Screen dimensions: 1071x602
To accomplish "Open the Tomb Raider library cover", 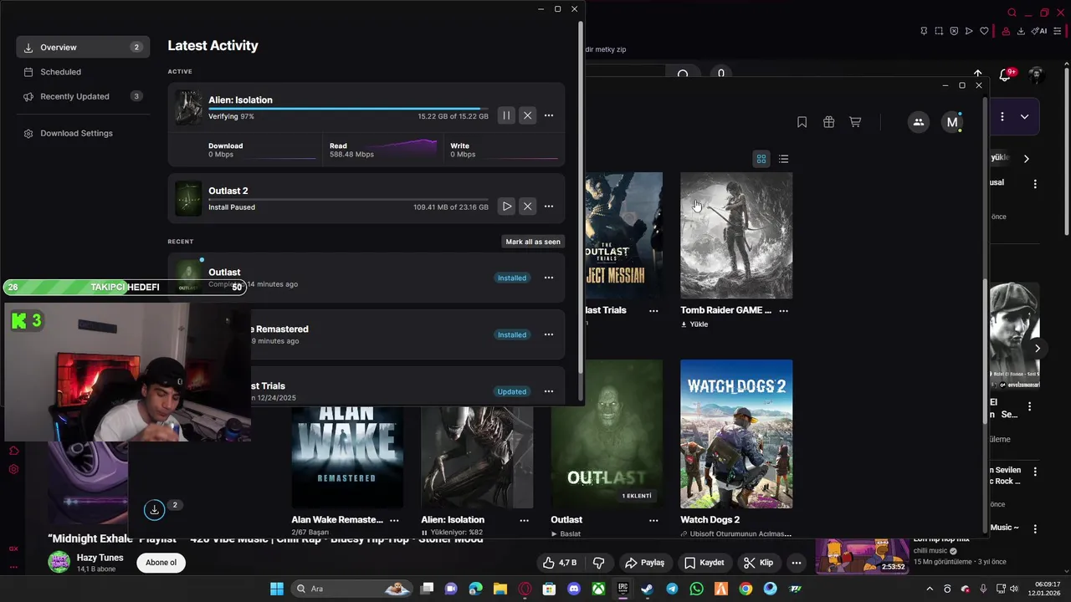I will (736, 235).
